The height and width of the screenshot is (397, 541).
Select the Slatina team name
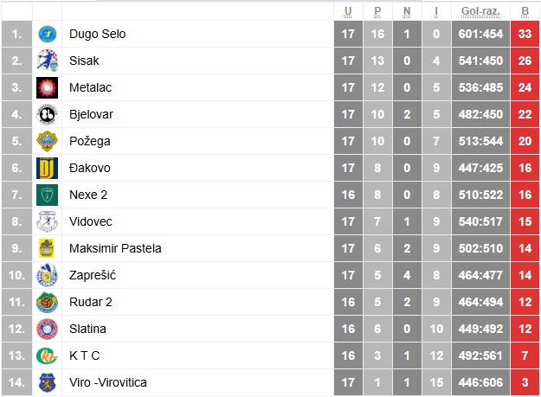point(87,330)
